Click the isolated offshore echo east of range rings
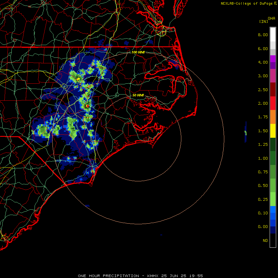The image size is (278, 278). pos(246,132)
